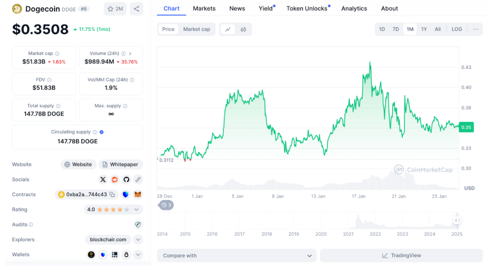487x278 pixels.
Task: Switch to the Markets tab
Action: [204, 9]
